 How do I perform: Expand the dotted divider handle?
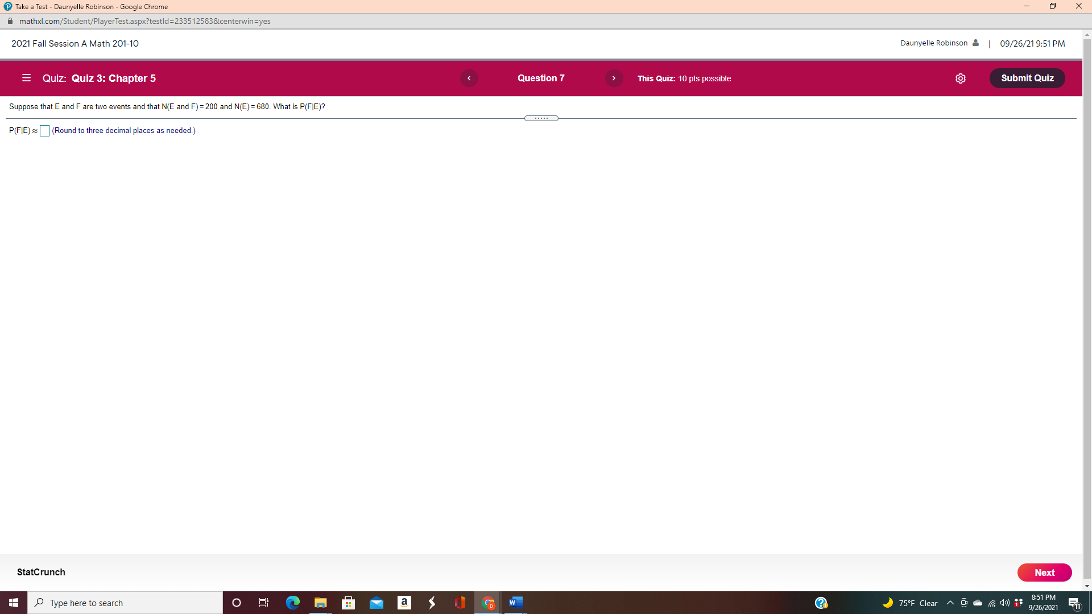tap(541, 118)
